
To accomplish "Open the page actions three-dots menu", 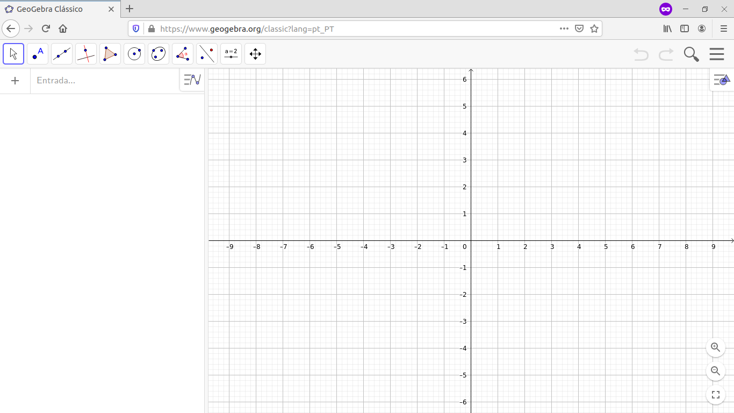I will click(x=564, y=29).
